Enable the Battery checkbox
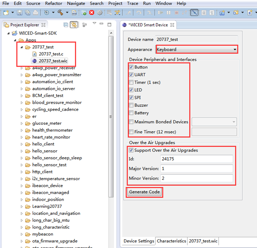Viewport: 257px width, 248px height. click(x=131, y=113)
